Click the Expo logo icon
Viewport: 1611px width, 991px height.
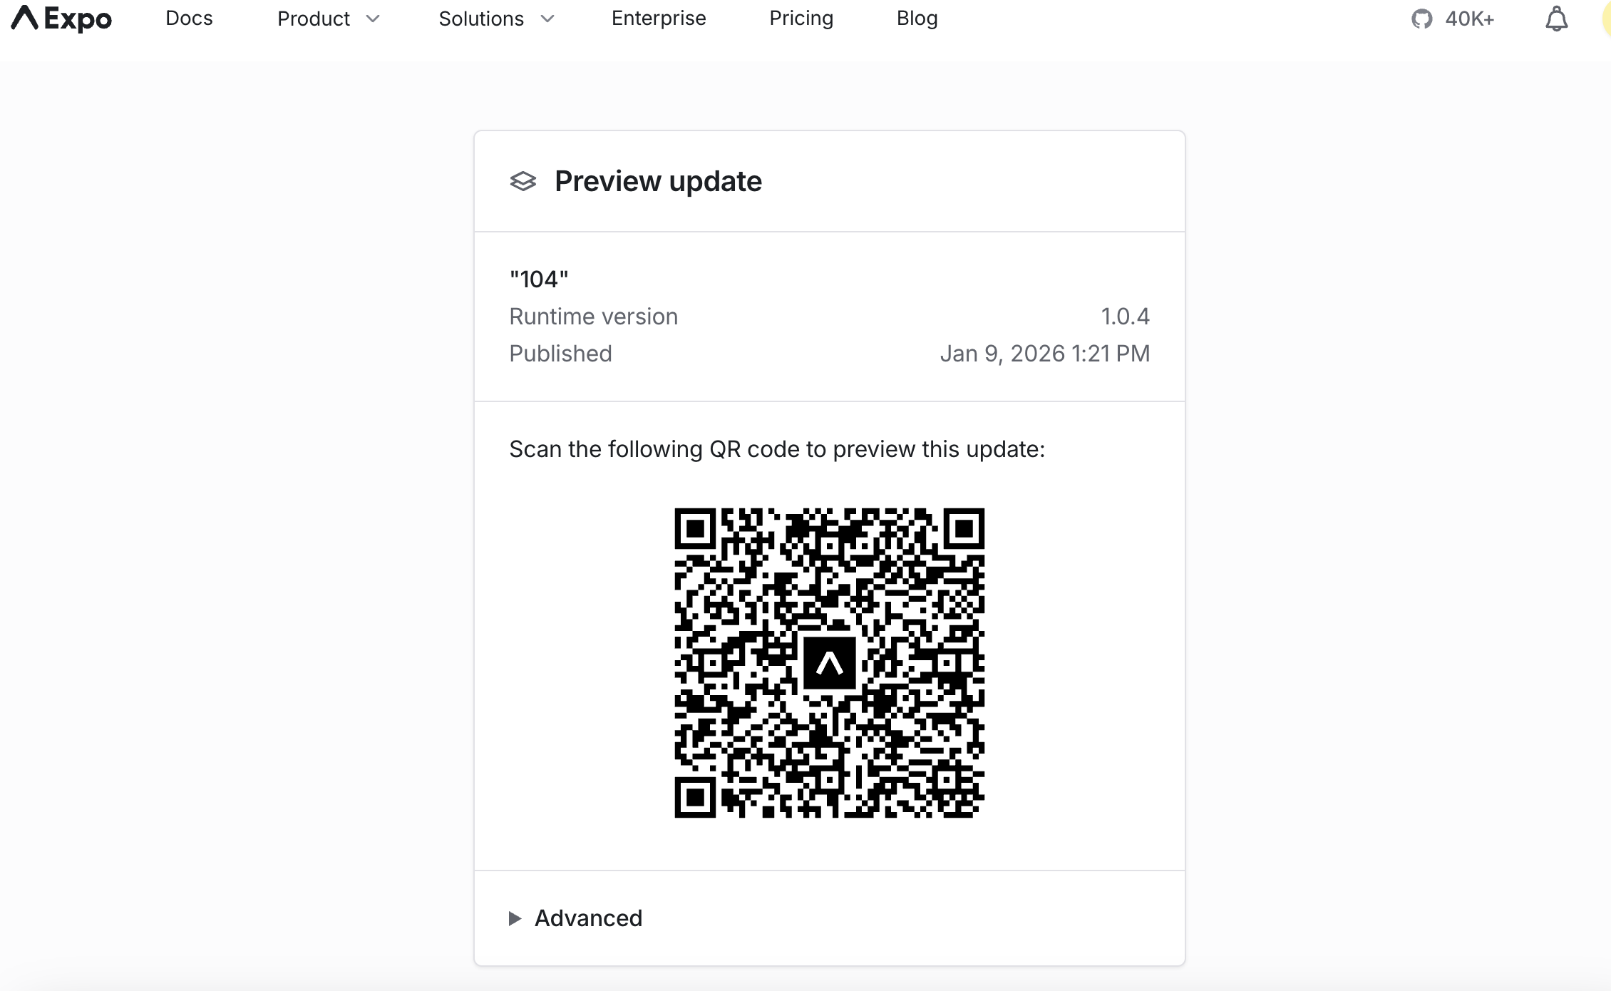(24, 18)
